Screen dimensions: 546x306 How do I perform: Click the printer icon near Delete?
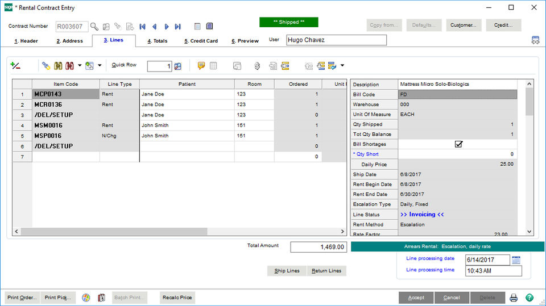point(513,297)
